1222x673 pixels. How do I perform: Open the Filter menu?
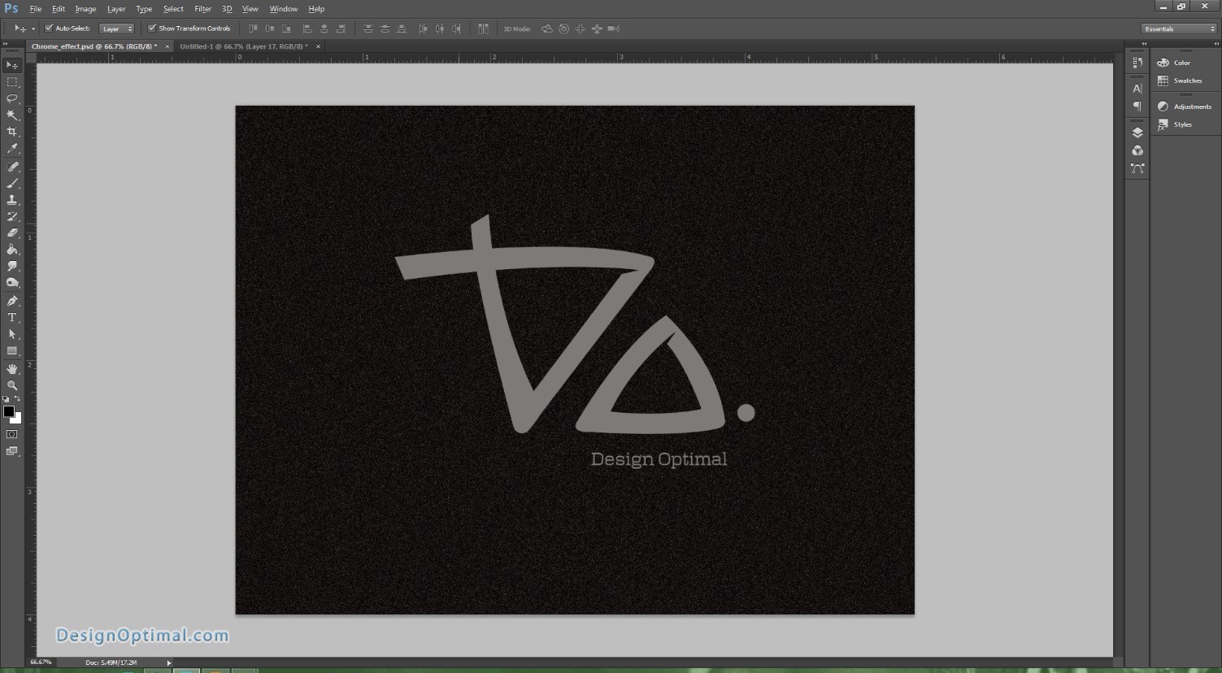point(202,9)
